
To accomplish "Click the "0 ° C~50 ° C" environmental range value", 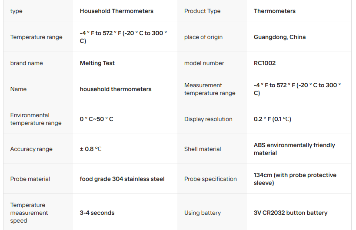I will pos(96,119).
